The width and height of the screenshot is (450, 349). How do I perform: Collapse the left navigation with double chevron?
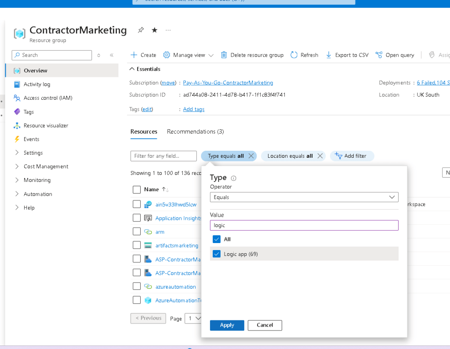(x=112, y=55)
